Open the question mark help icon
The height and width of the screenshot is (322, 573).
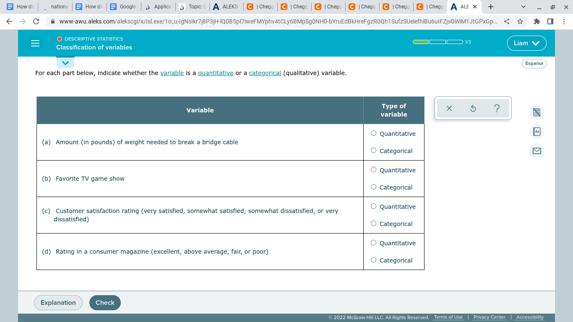(497, 108)
